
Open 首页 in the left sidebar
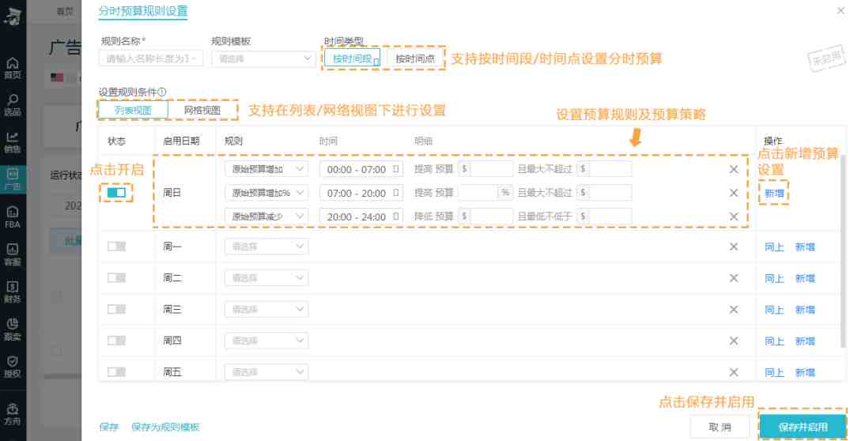point(12,69)
